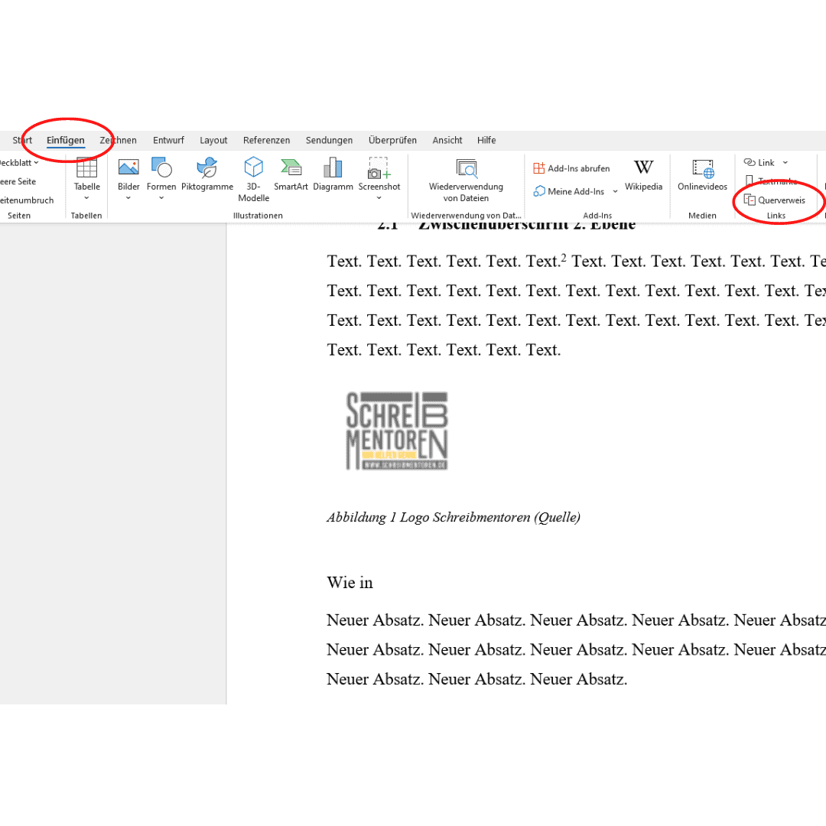This screenshot has height=826, width=826.
Task: Insert 3D-Modelle cube icon
Action: point(253,167)
